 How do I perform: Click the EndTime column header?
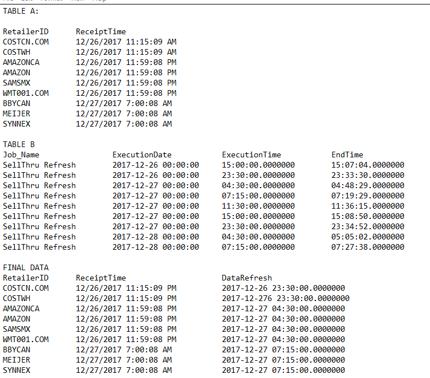click(x=347, y=155)
